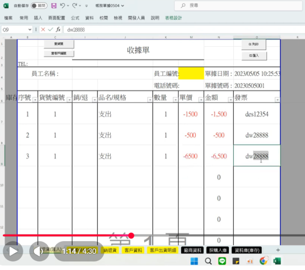Open the 單價 column filter dropdown

[201, 100]
